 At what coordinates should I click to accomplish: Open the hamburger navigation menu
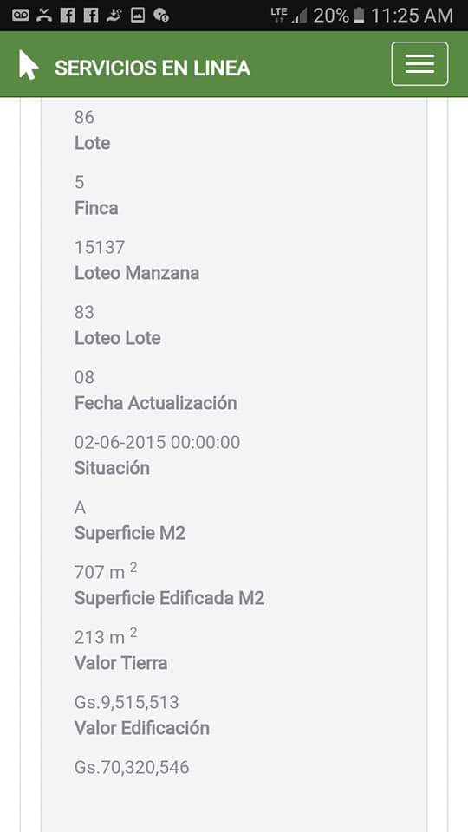click(x=419, y=63)
